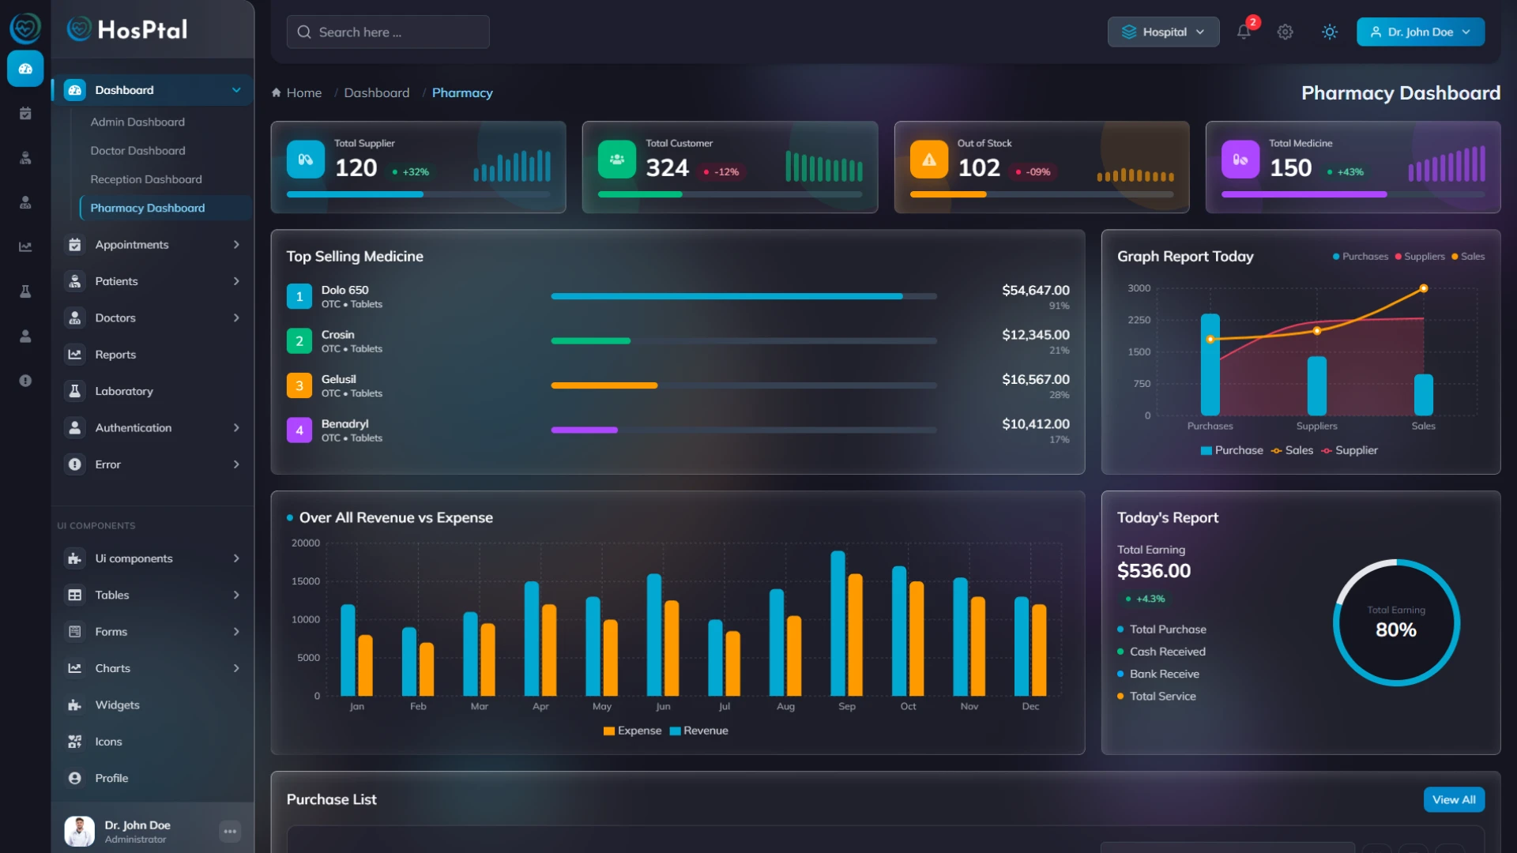This screenshot has height=853, width=1517.
Task: Expand the Error submenu
Action: click(236, 464)
